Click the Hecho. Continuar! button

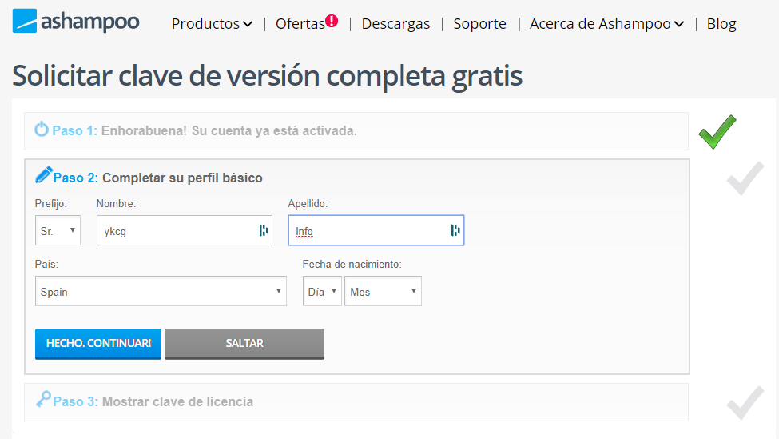(x=98, y=344)
